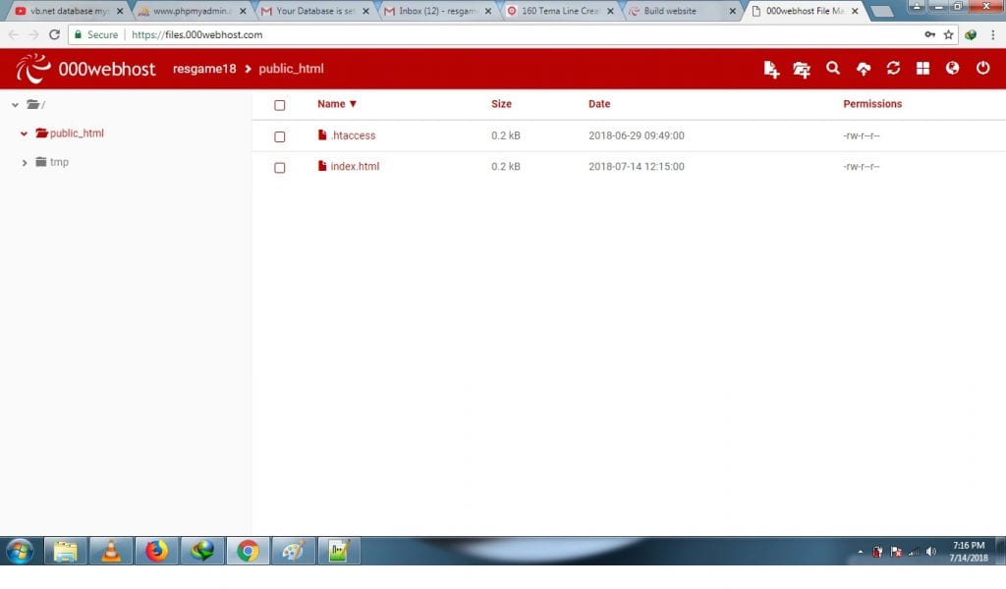Click date 2018-07-14 12:15:00
1006x589 pixels.
pyautogui.click(x=637, y=166)
